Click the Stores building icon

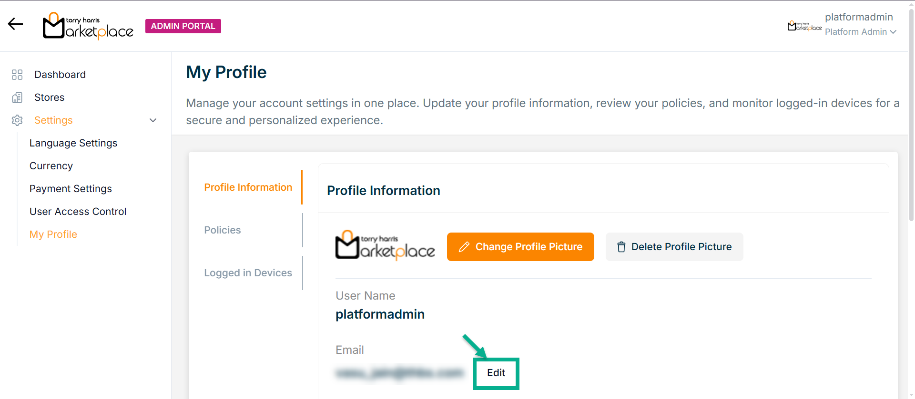(17, 97)
